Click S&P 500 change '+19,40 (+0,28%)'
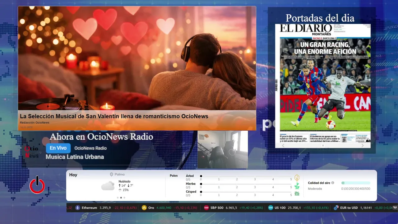The image size is (398, 224). (x=251, y=208)
